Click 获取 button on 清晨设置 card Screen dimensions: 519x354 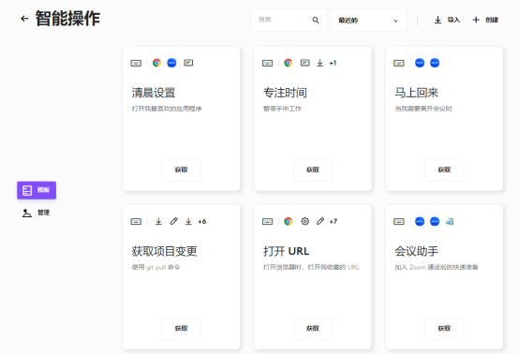pos(181,170)
